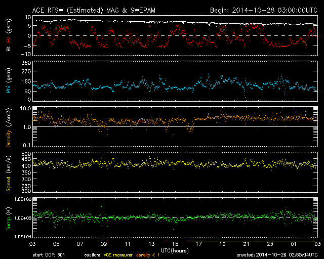Image resolution: width=324 pixels, height=259 pixels.
Task: Click the start DOY: 301 text
Action: point(49,254)
